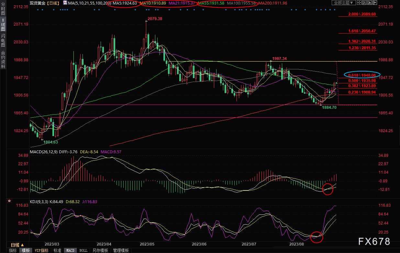Click the MA indicator icon beside MA(5,10,21,55,100,200)
The height and width of the screenshot is (253, 400).
(65, 3)
